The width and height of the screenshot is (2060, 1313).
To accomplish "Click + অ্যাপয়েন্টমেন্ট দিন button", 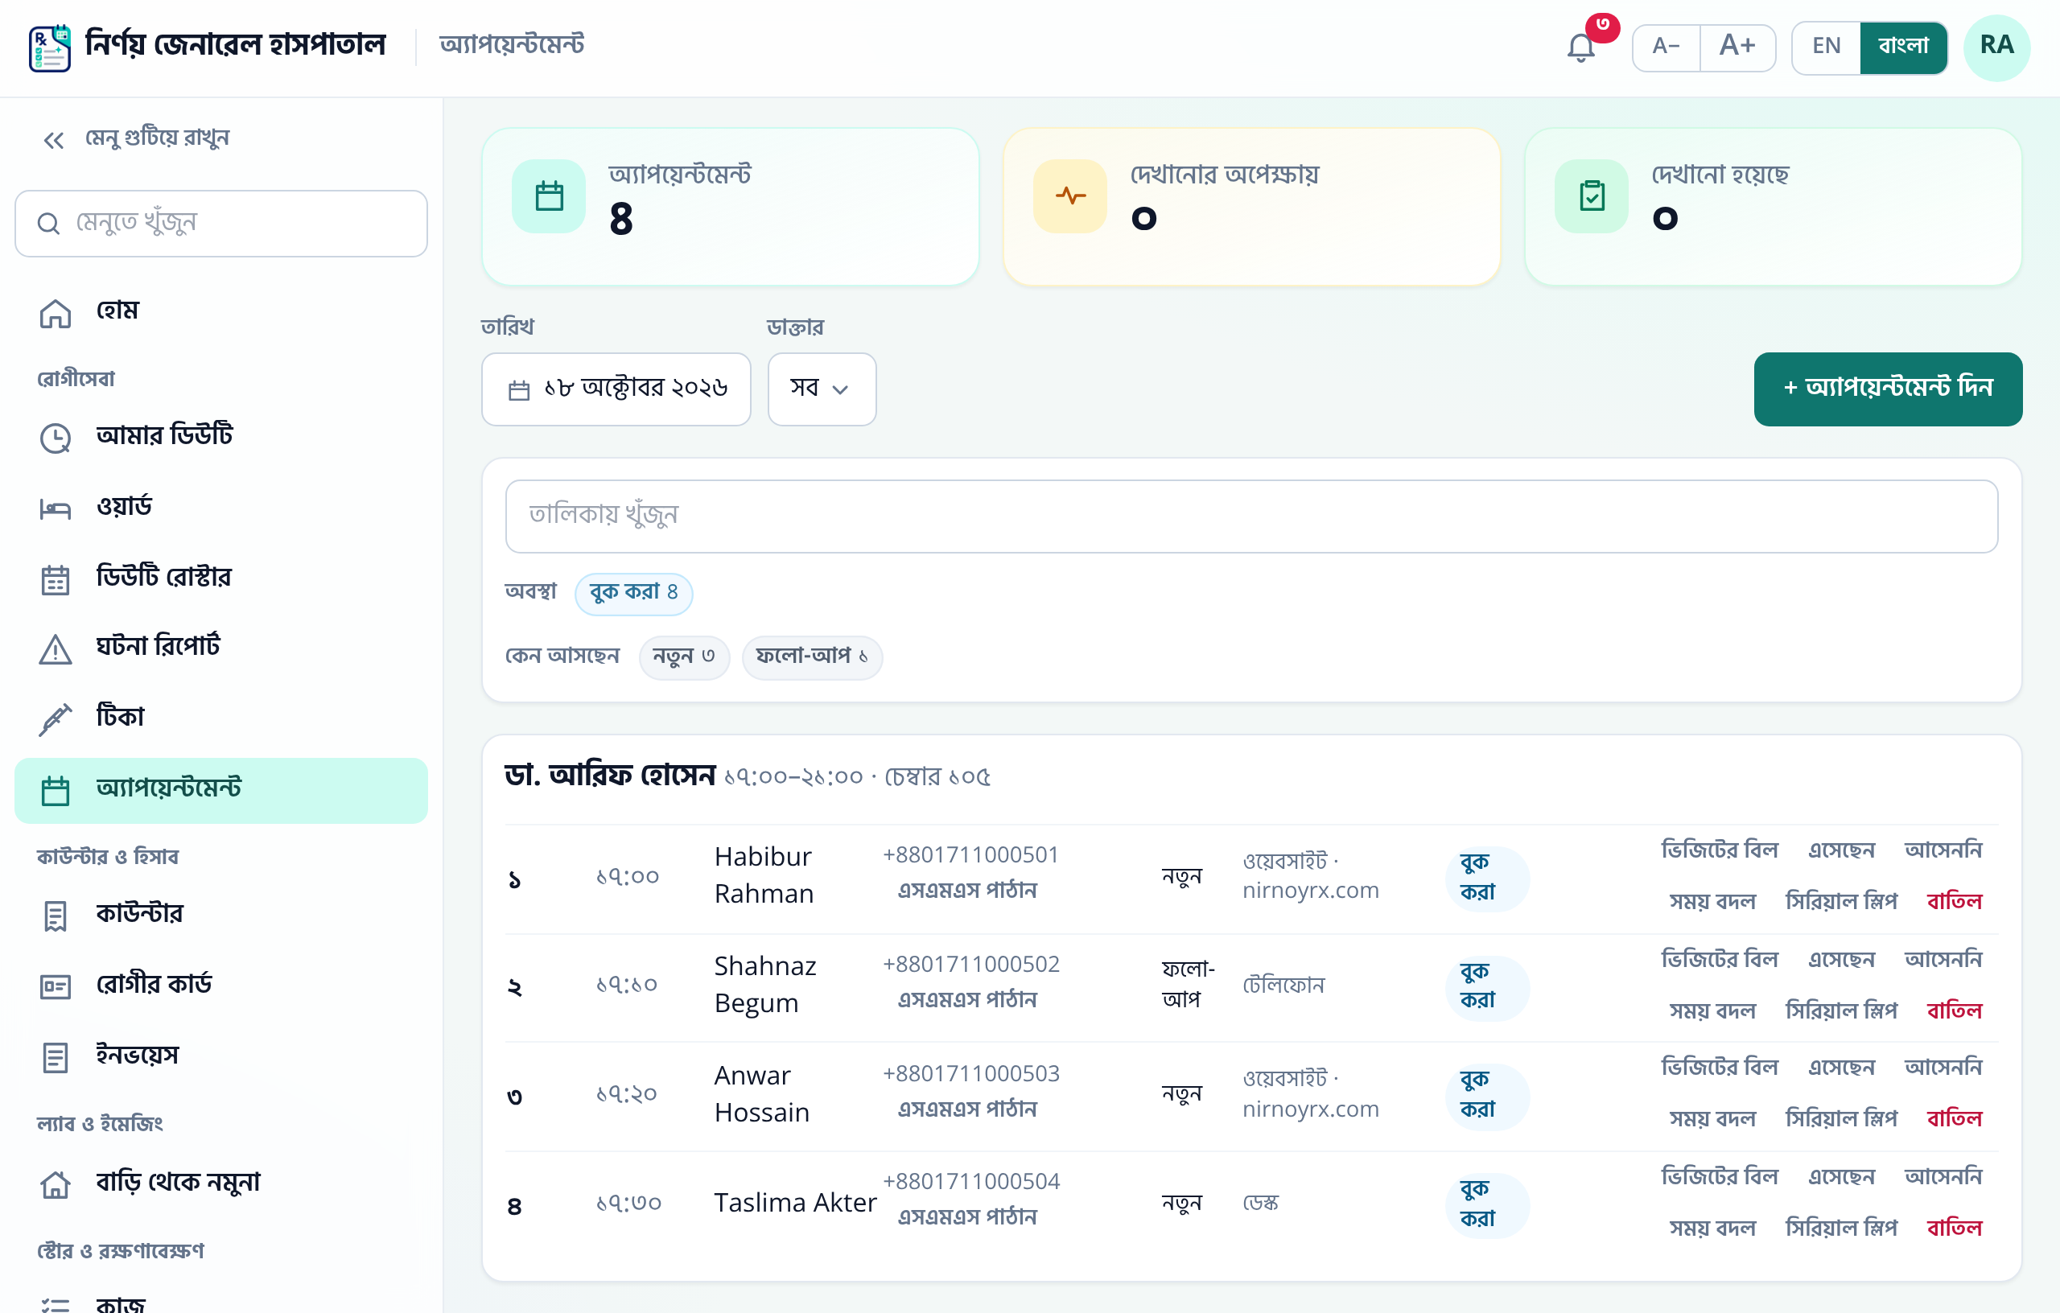I will coord(1887,389).
